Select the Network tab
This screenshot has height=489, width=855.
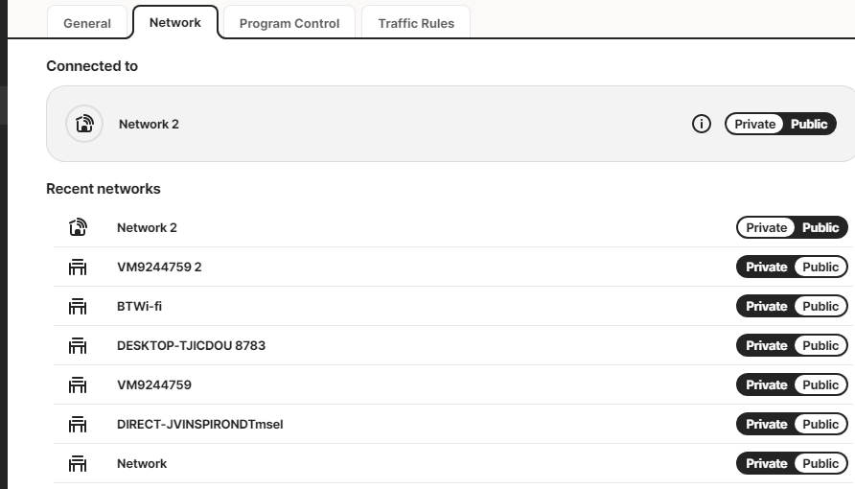[175, 22]
